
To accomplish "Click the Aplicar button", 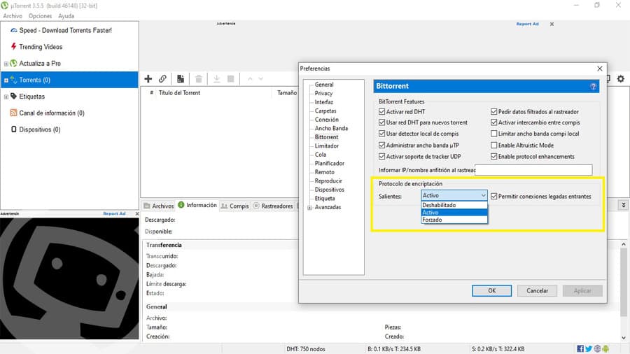I will coord(582,290).
